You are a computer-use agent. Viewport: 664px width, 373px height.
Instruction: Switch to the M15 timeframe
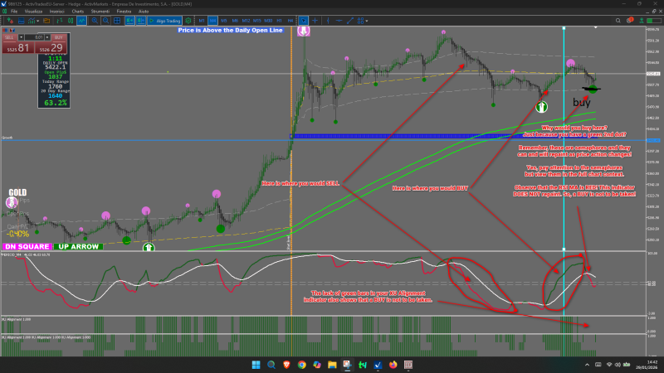(257, 21)
